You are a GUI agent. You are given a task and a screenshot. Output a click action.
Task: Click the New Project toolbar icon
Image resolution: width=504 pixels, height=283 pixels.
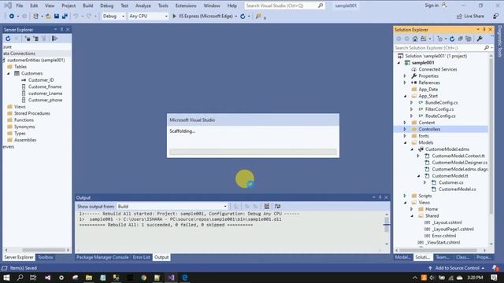[35, 16]
